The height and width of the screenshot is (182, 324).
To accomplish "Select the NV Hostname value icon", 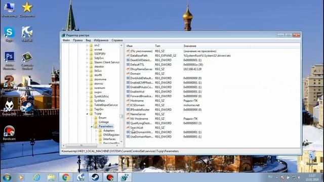I will (128, 119).
